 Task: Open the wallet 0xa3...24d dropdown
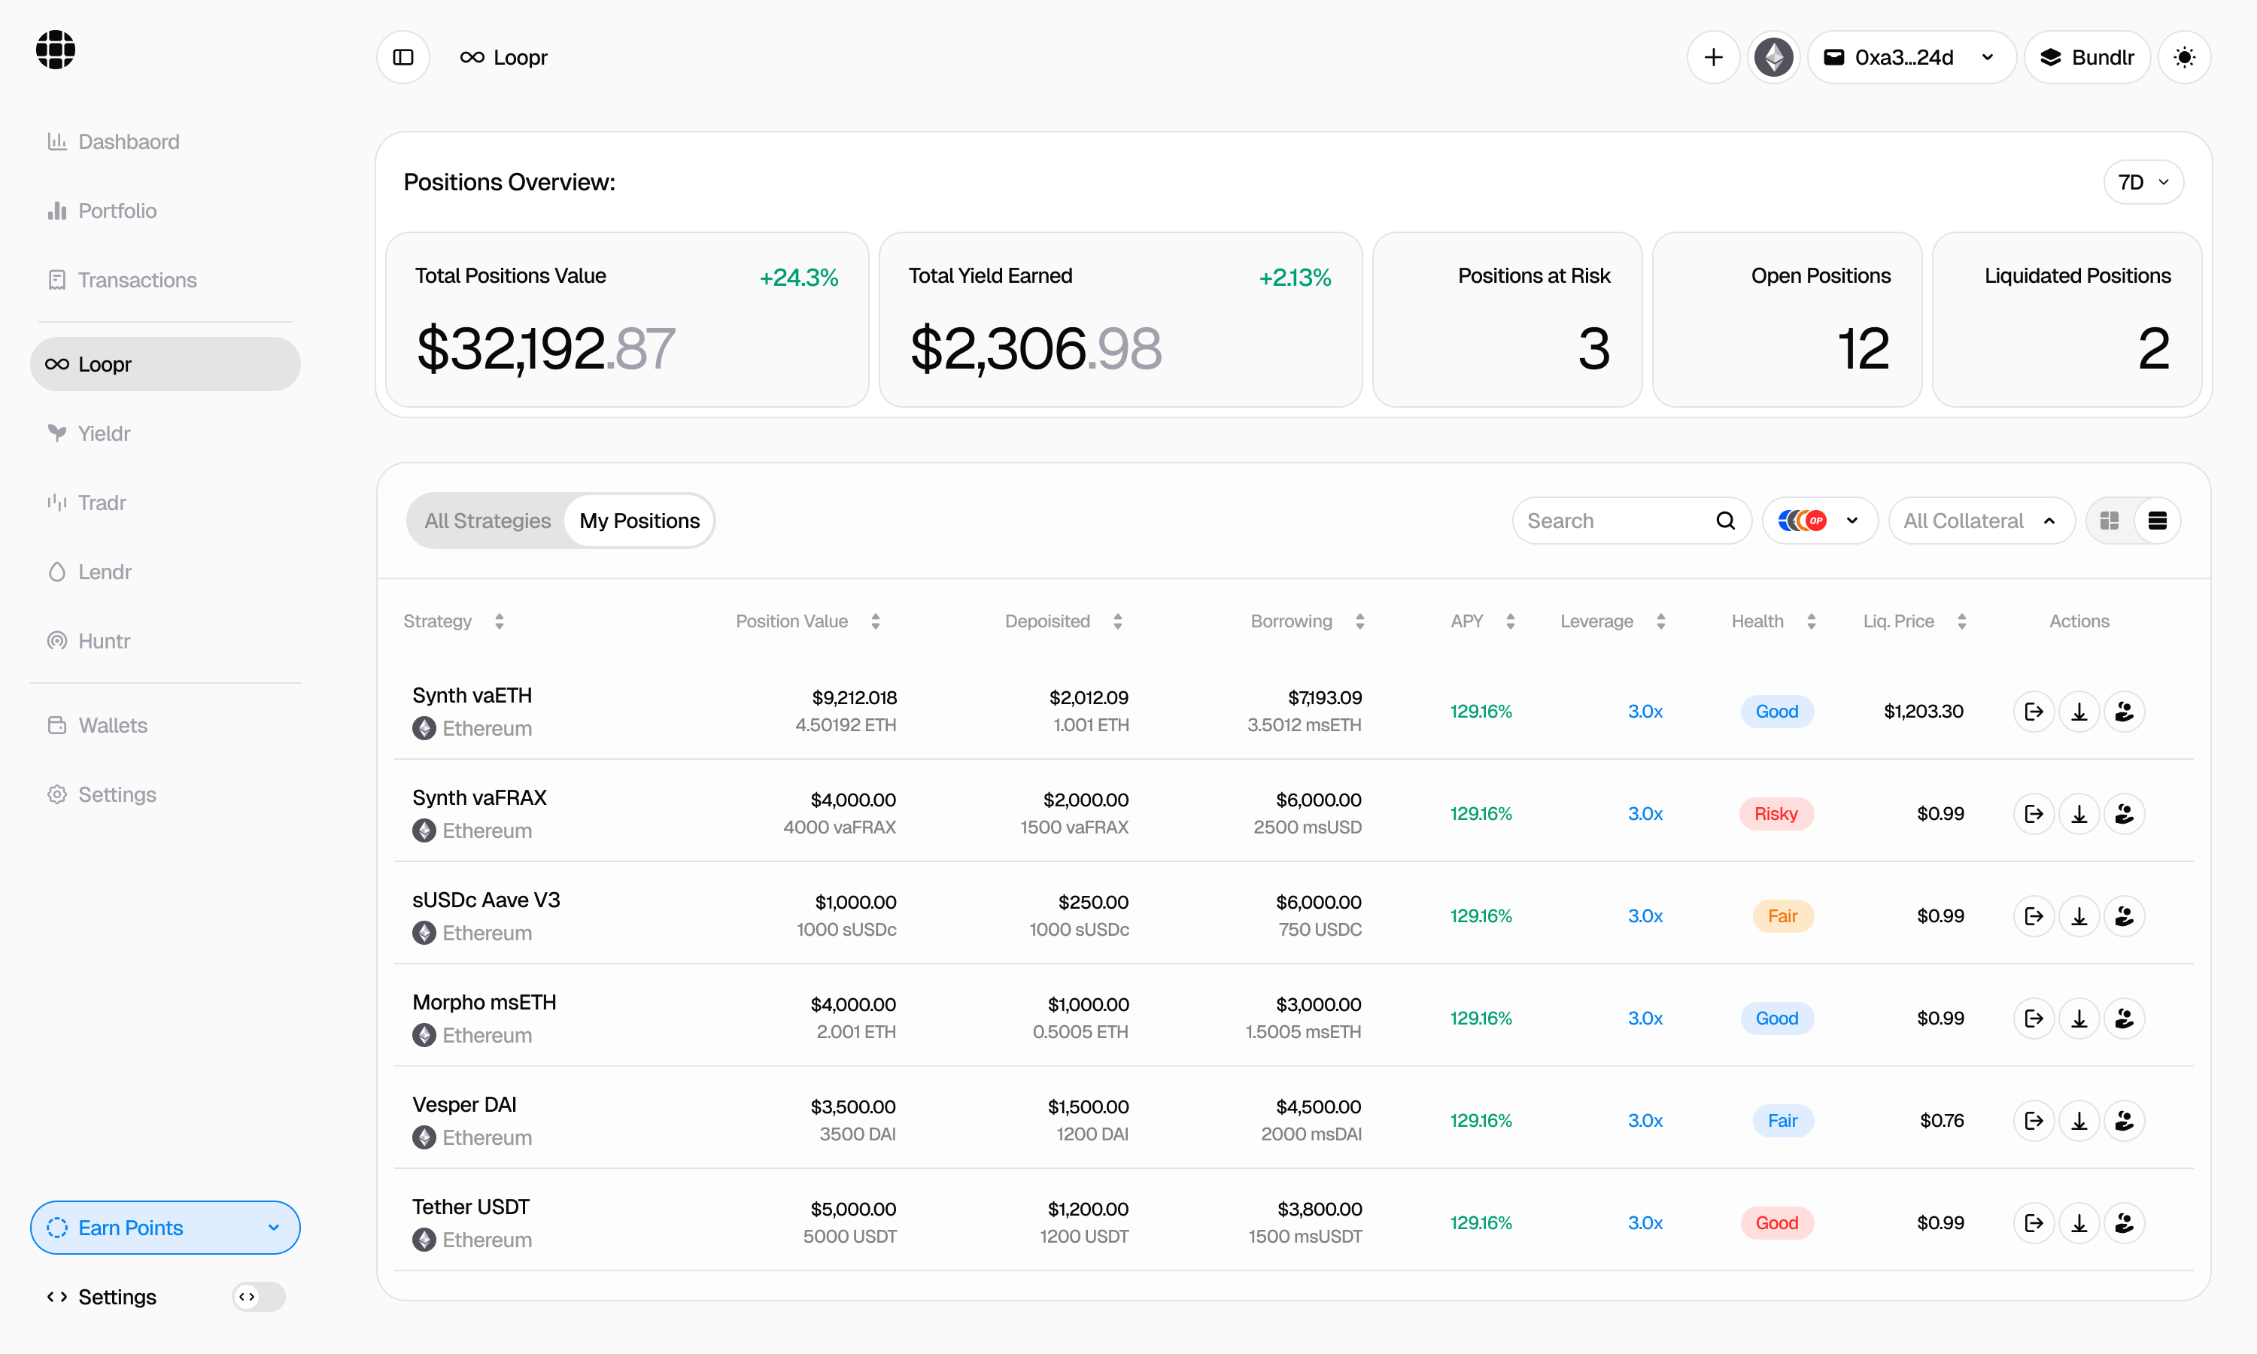(x=1911, y=57)
